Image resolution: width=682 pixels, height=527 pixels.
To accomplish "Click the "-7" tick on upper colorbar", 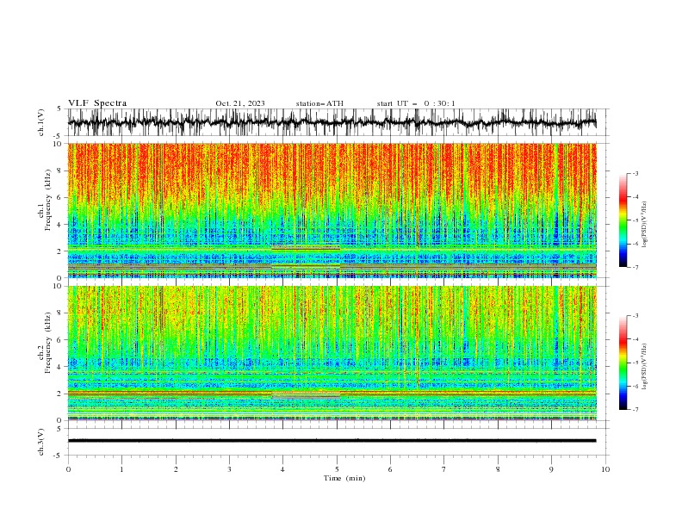I will [635, 267].
